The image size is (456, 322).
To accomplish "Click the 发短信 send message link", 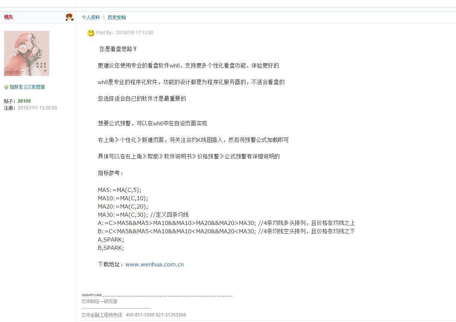I will tap(38, 87).
